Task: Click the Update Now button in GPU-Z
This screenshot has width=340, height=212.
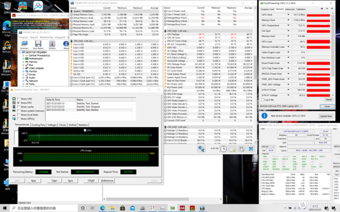Action: [x=326, y=116]
